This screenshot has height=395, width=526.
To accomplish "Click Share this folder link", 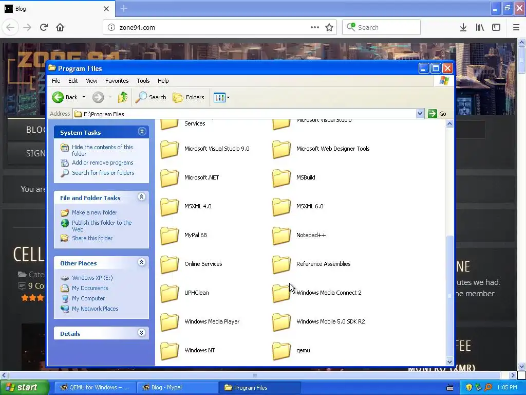I will 92,238.
